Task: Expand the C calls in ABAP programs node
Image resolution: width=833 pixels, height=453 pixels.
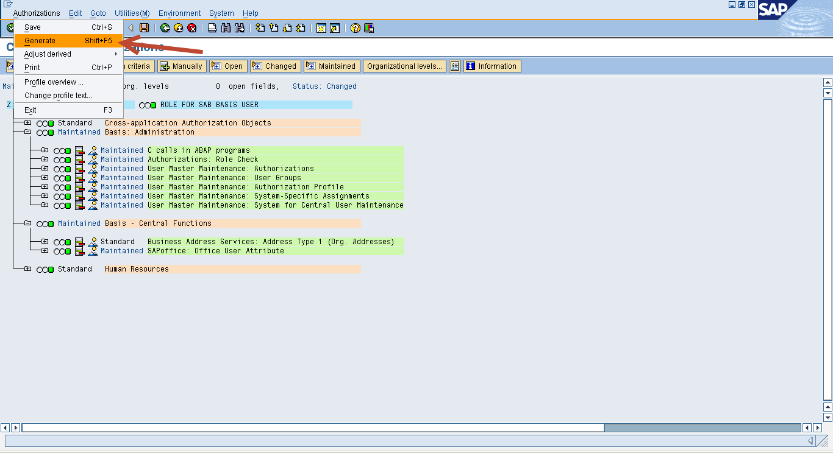Action: point(45,150)
